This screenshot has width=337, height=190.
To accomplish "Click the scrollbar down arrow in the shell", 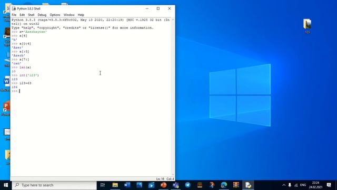I will coord(173,175).
